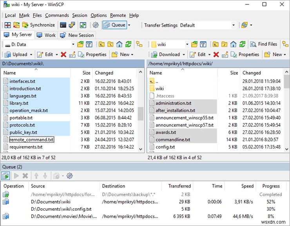290x226 pixels.
Task: Delete selected remote files with red X
Action: pyautogui.click(x=216, y=55)
